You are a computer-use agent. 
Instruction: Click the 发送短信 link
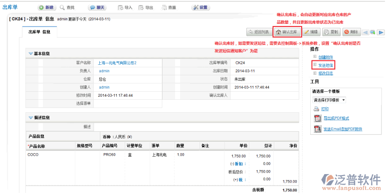click(326, 65)
